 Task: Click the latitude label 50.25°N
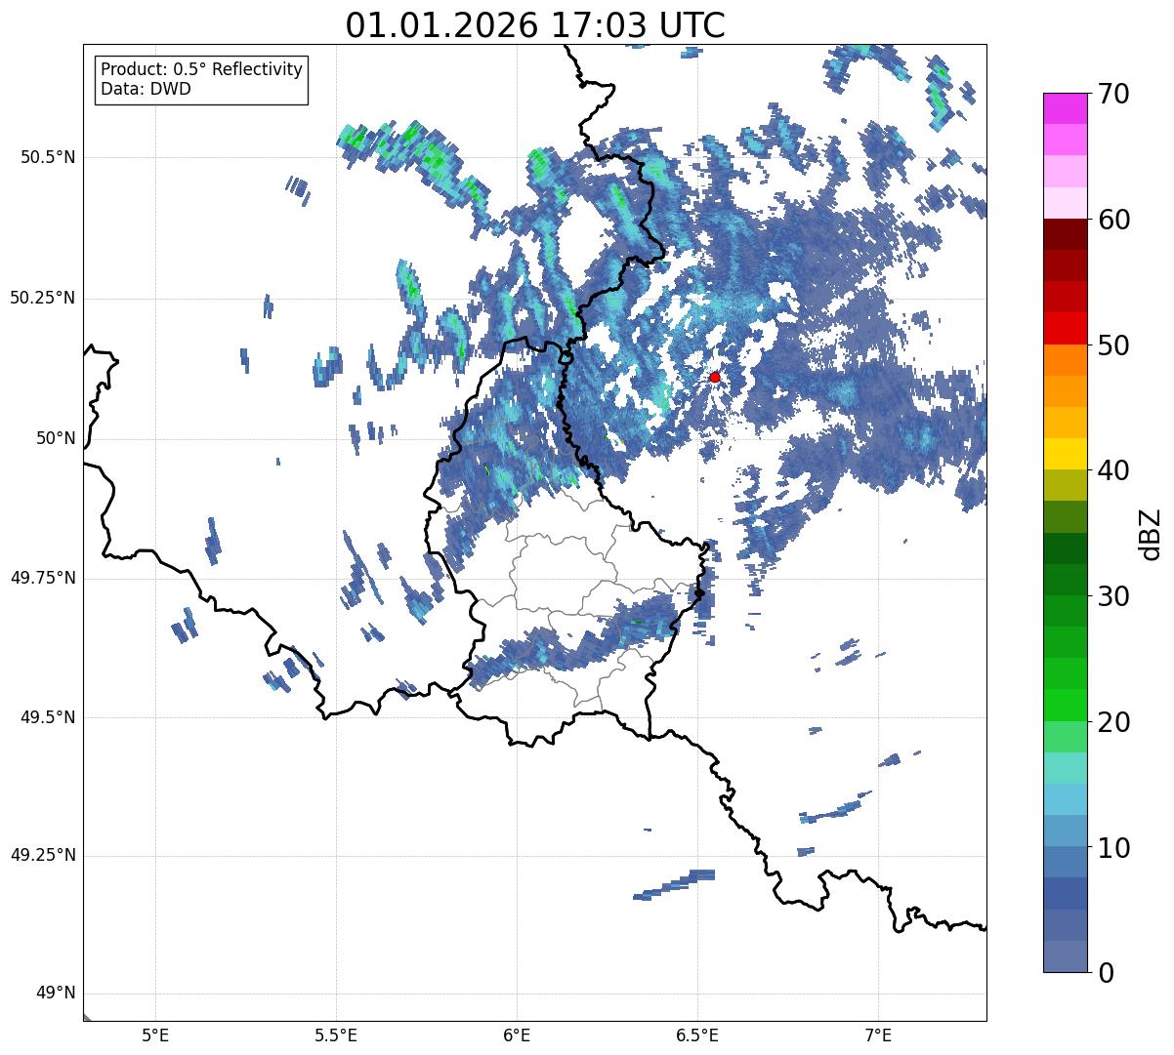tap(43, 298)
